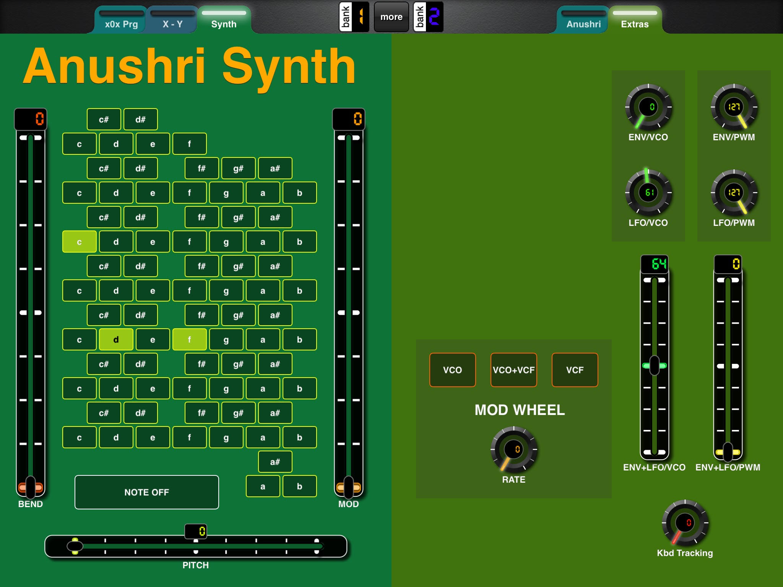
Task: Click the ENV+LFO/PWM slider handle
Action: [728, 452]
